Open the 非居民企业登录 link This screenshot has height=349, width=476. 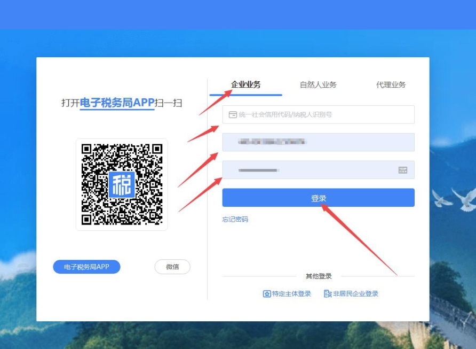coord(351,293)
